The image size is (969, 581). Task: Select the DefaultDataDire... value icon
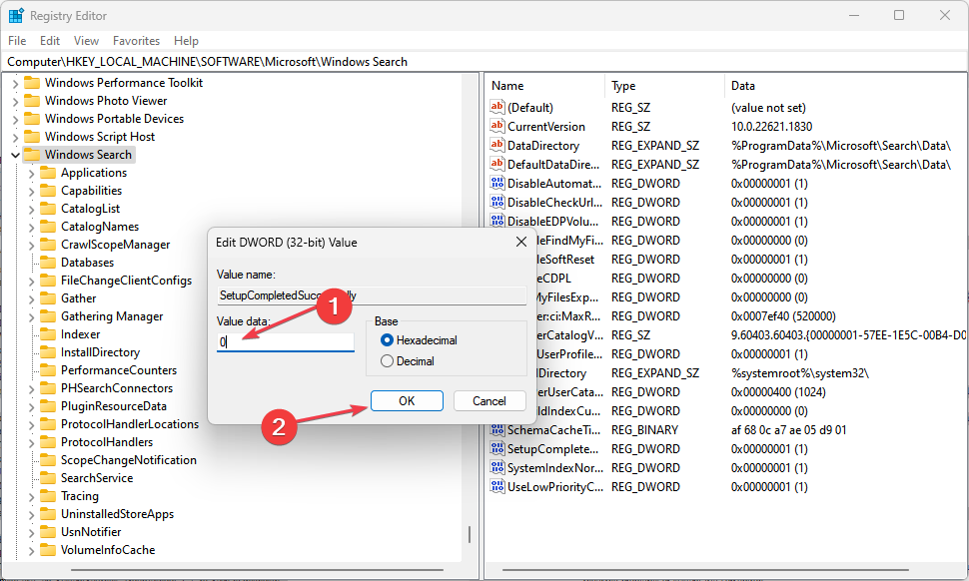click(496, 165)
